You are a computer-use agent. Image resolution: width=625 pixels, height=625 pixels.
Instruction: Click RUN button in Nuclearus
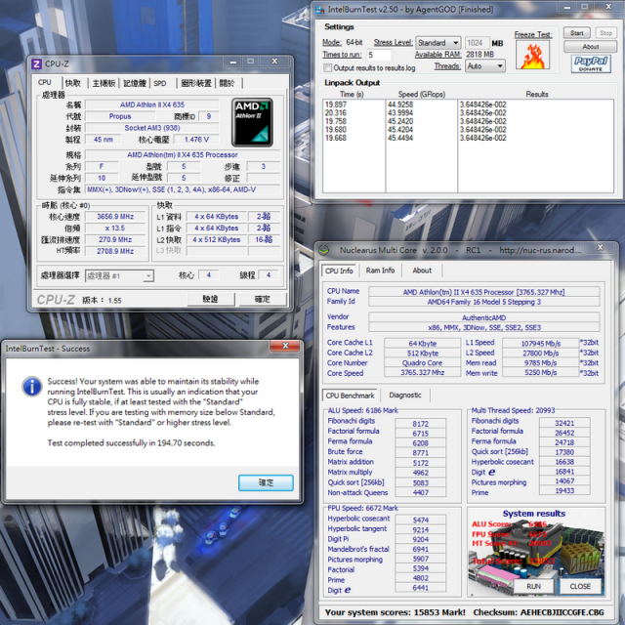(x=534, y=586)
